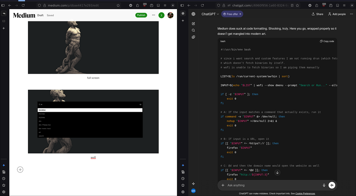The image size is (356, 196).
Task: Click the uBlock icon showing 588
Action: (324, 5)
